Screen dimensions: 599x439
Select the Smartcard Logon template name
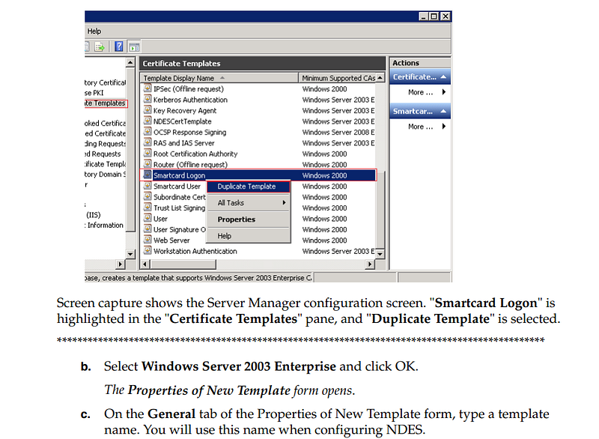[179, 175]
